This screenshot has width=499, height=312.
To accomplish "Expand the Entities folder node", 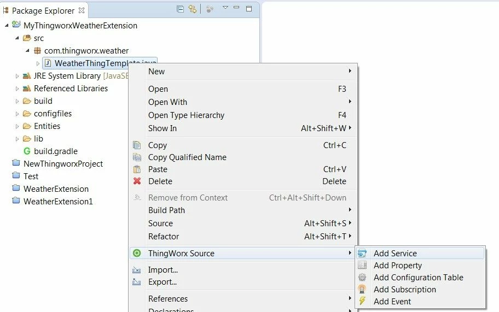I will [17, 126].
